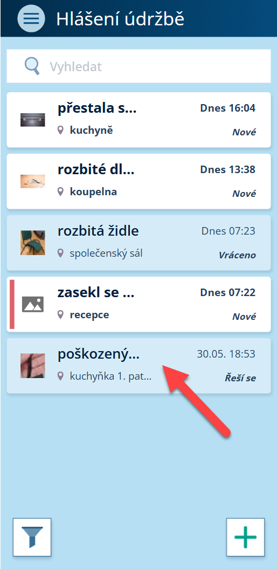This screenshot has width=277, height=569.
Task: Open the filter funnel button
Action: tap(32, 537)
